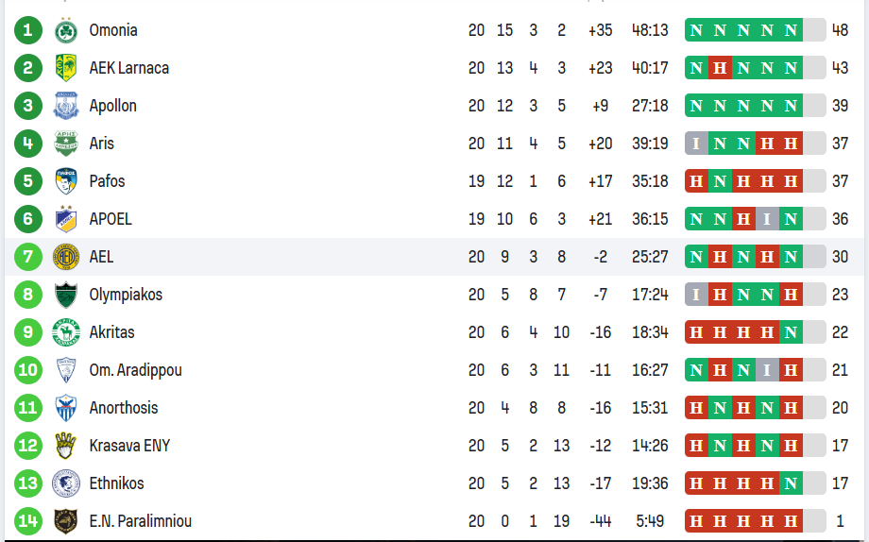The height and width of the screenshot is (542, 869).
Task: Open the Apollon club badge
Action: 66,106
